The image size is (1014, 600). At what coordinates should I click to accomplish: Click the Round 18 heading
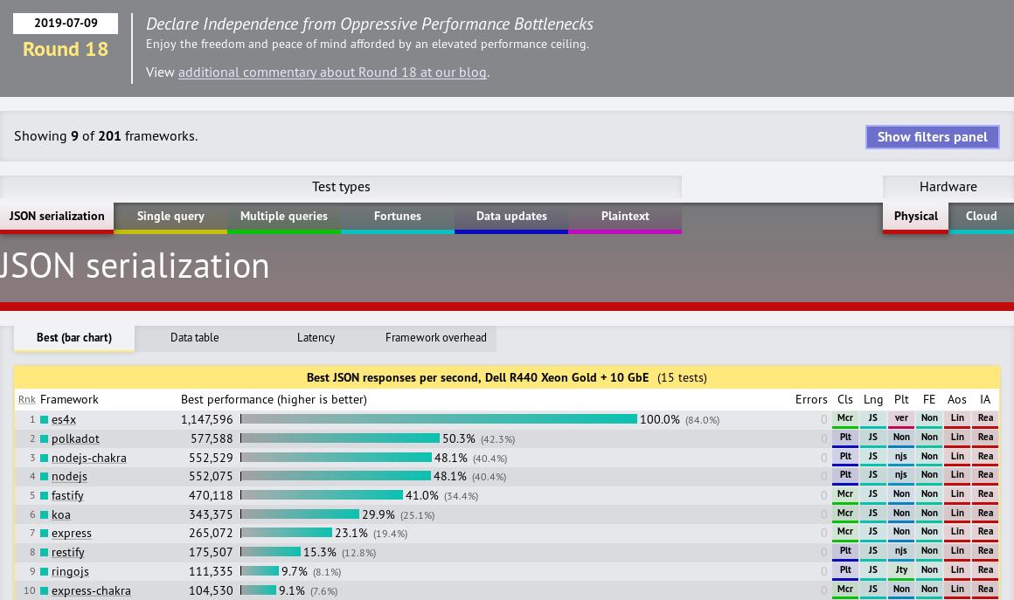[66, 49]
